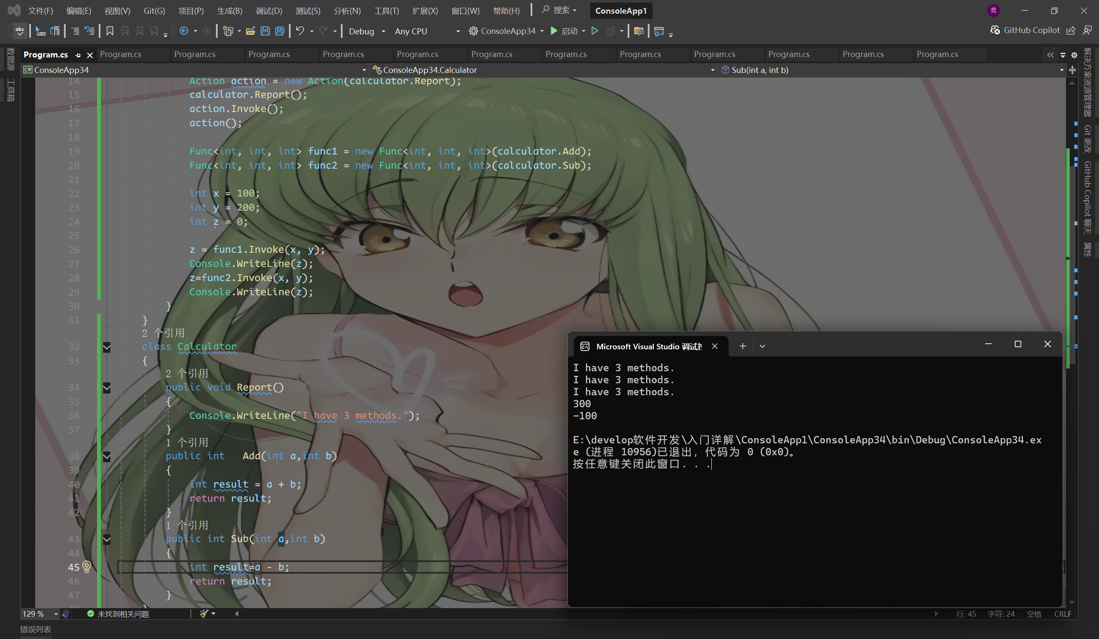Open the document tab list dropdown arrow
This screenshot has height=639, width=1099.
(1063, 55)
